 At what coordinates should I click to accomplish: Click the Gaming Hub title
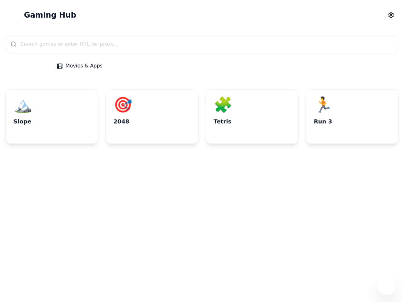(50, 15)
